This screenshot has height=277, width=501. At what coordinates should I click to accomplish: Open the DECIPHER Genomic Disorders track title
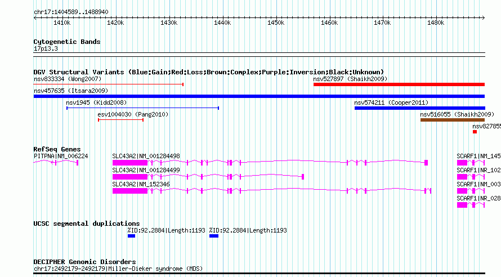pos(84,262)
